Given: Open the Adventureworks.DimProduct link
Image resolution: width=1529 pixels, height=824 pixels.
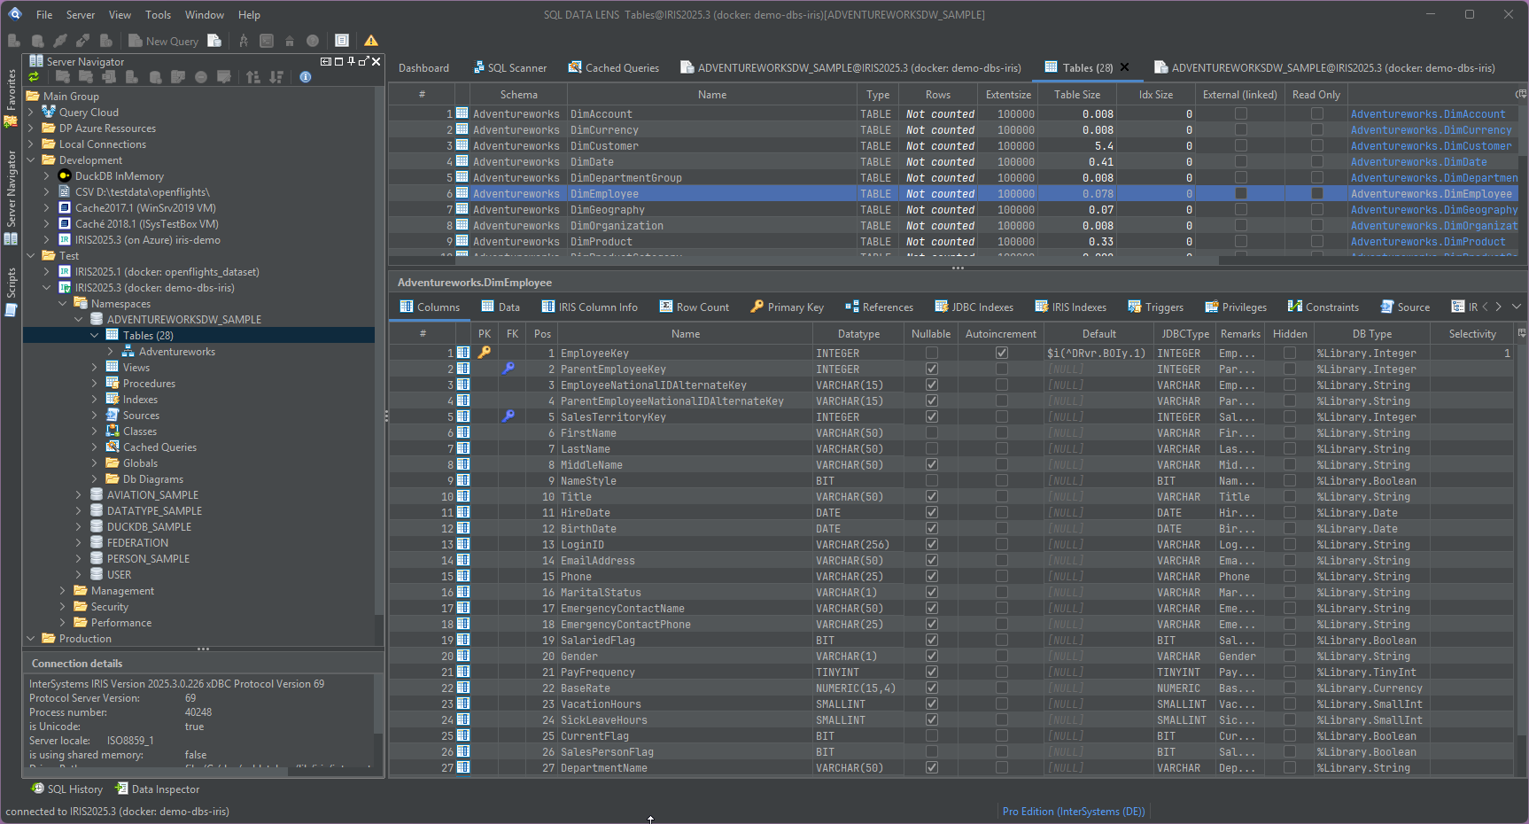Looking at the screenshot, I should 1428,242.
